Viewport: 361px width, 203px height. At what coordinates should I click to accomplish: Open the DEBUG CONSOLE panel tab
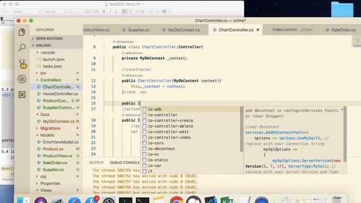click(125, 162)
